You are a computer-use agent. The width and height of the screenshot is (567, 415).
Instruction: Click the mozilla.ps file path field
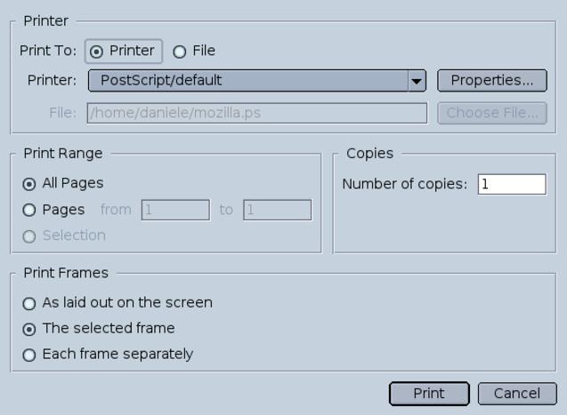click(x=256, y=113)
